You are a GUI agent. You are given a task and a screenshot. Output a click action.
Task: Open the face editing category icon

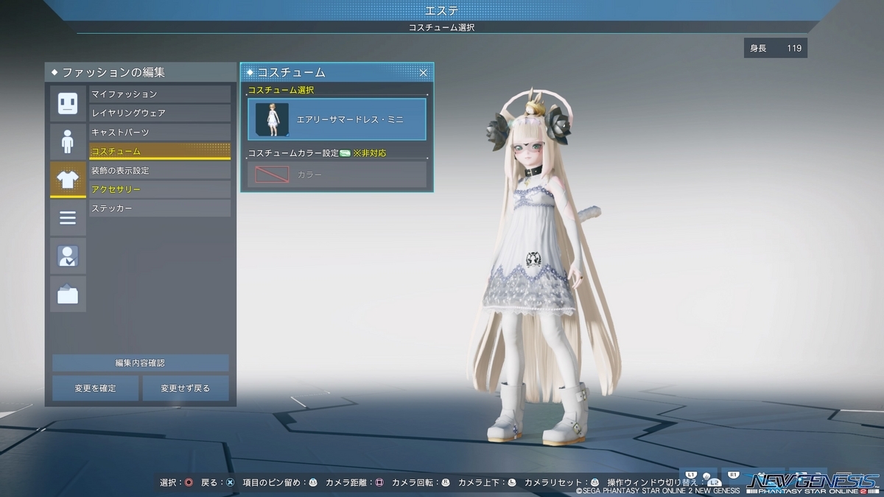click(68, 103)
